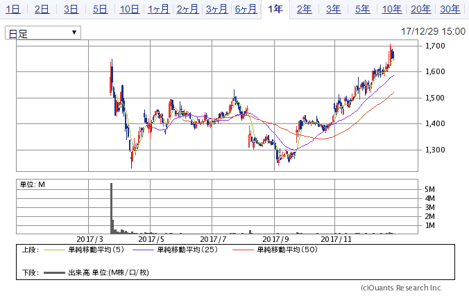
Task: Click the 3M volume axis label
Action: click(x=430, y=207)
